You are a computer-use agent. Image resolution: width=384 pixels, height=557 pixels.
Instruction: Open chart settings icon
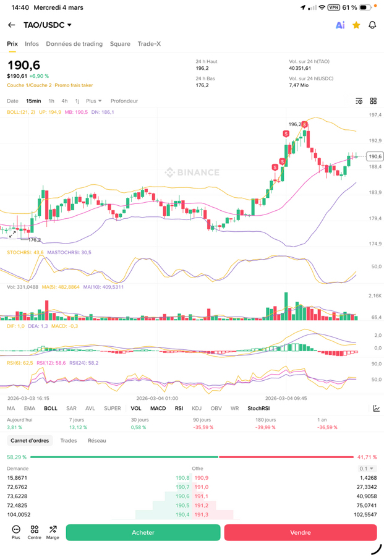pos(359,101)
